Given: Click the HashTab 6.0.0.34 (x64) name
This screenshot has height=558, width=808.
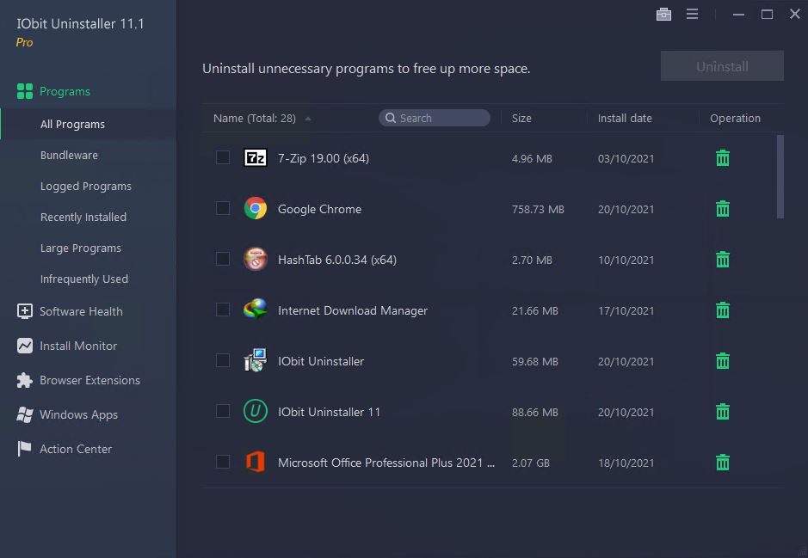Looking at the screenshot, I should click(x=337, y=260).
